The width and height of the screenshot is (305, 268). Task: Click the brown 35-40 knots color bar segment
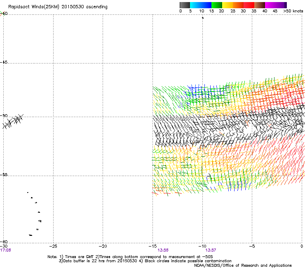260,5
